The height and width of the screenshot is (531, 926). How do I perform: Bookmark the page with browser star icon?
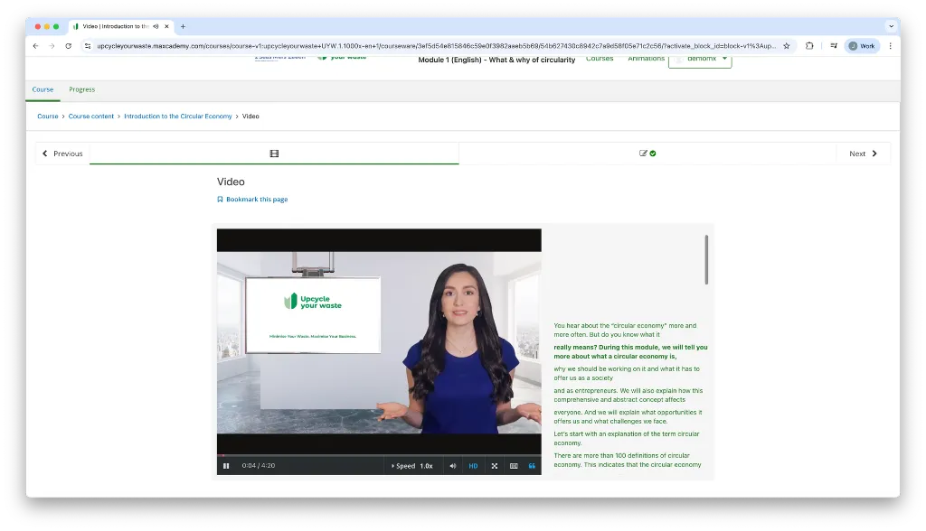click(x=786, y=46)
